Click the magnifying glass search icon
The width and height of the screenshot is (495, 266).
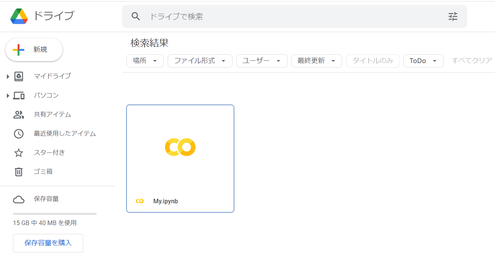coord(136,16)
